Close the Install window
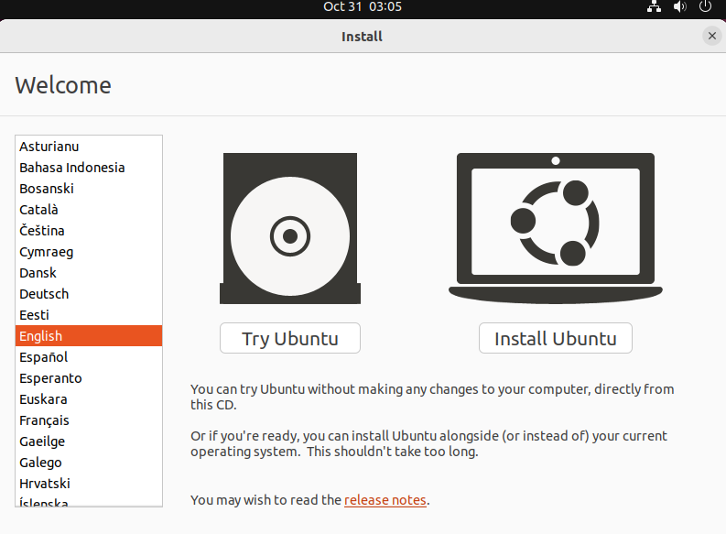The width and height of the screenshot is (726, 534). pos(712,36)
